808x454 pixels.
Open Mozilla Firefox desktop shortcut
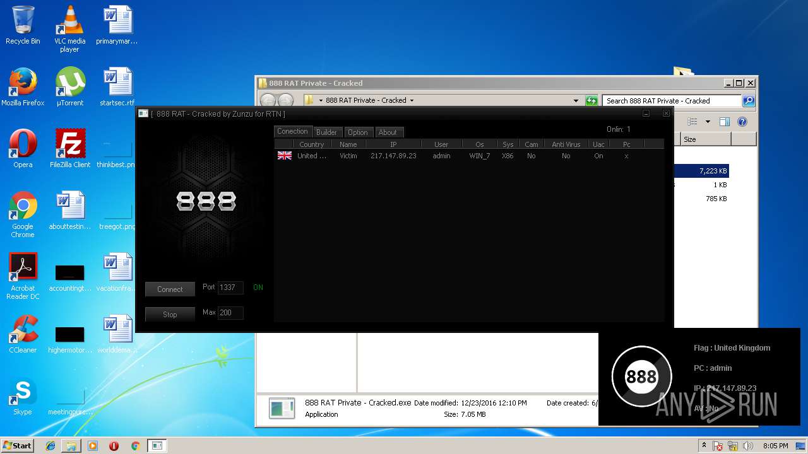(x=23, y=87)
